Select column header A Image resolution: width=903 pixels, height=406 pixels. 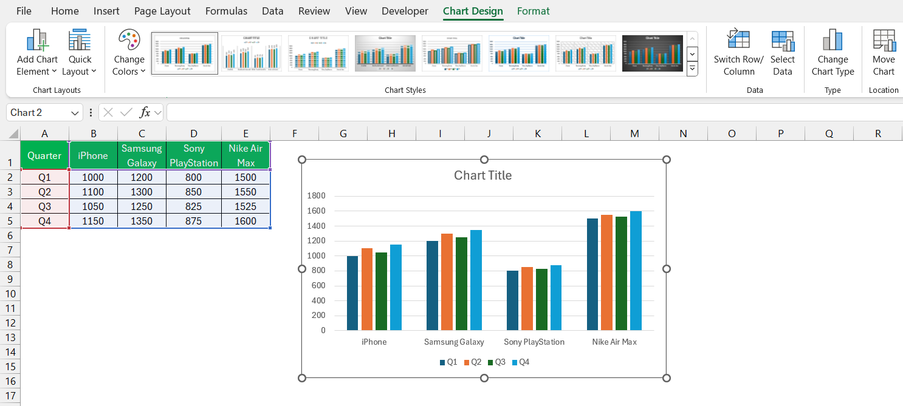pyautogui.click(x=44, y=134)
